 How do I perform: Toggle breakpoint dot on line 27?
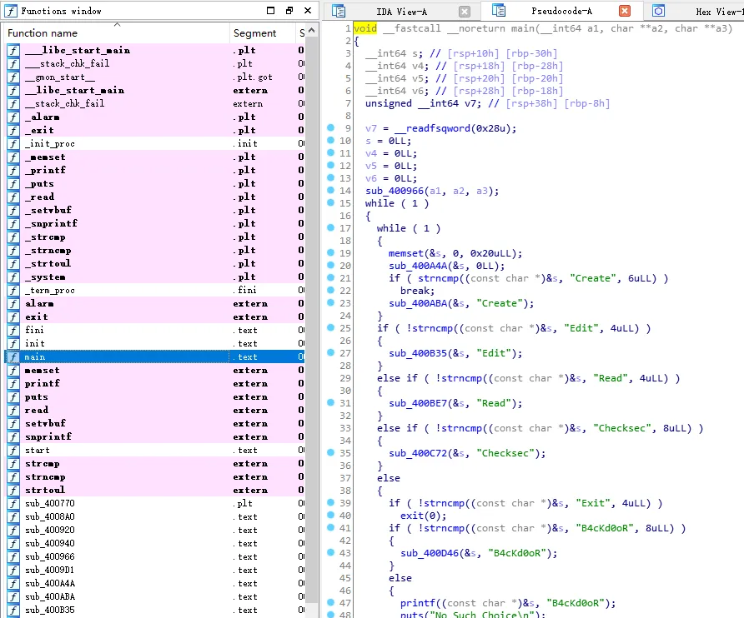click(x=331, y=352)
